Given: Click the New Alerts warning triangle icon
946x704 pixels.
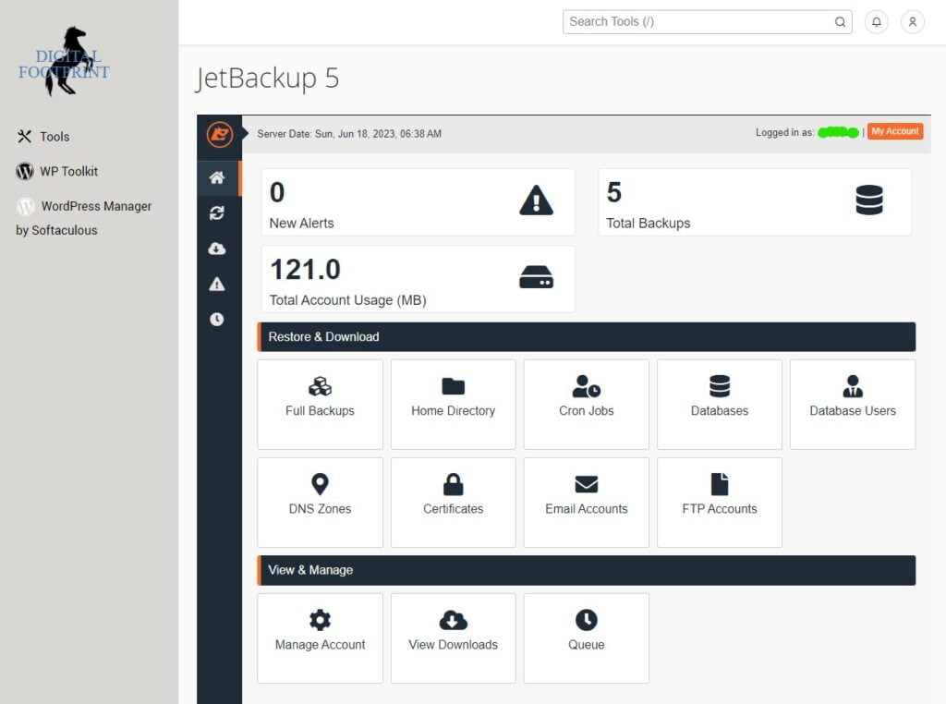Looking at the screenshot, I should click(536, 200).
